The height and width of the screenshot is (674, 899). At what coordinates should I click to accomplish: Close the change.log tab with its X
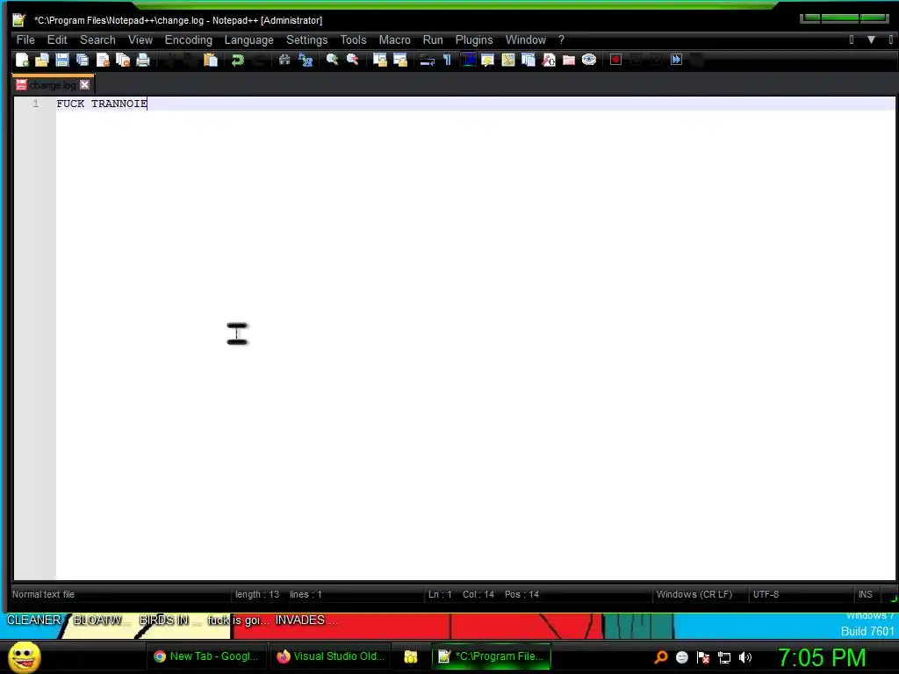(85, 85)
